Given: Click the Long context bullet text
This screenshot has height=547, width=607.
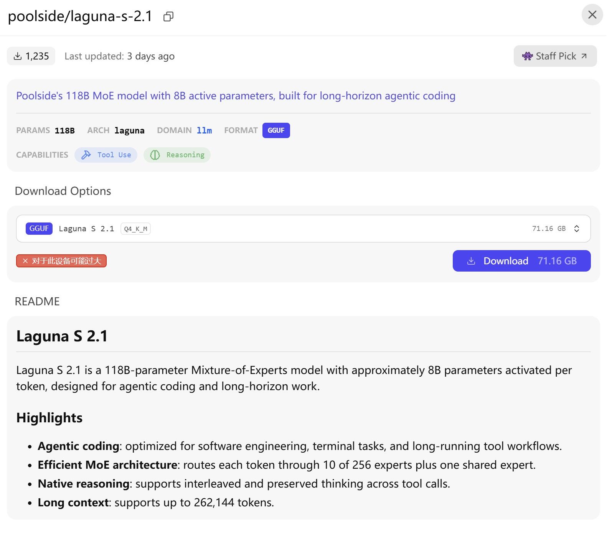Looking at the screenshot, I should pyautogui.click(x=156, y=503).
